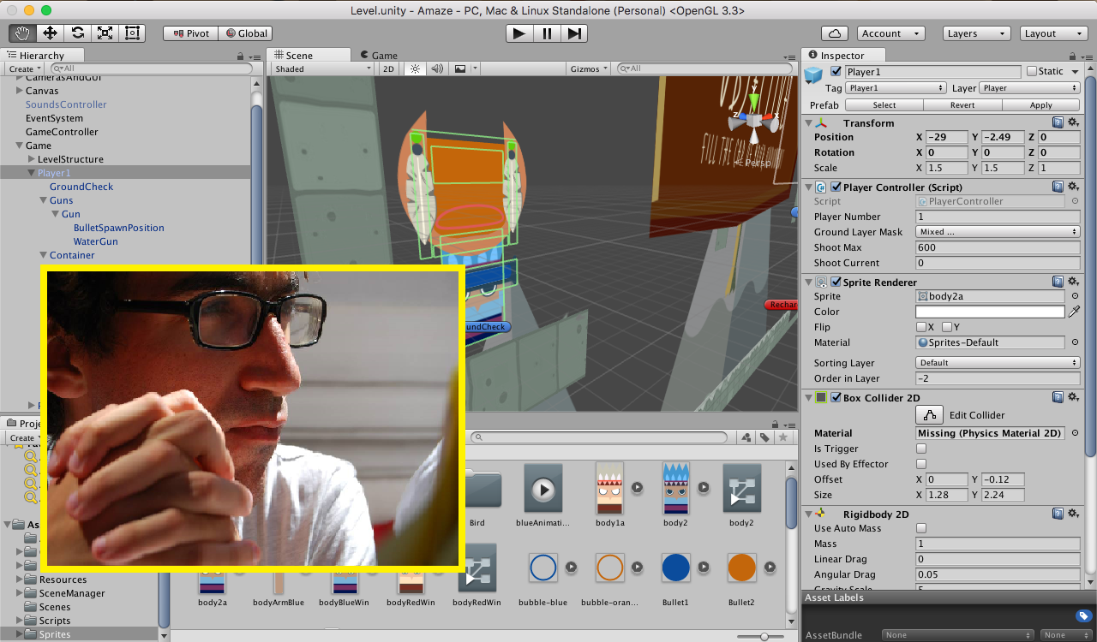The image size is (1097, 642).
Task: Open the Cloud services panel
Action: tap(834, 33)
